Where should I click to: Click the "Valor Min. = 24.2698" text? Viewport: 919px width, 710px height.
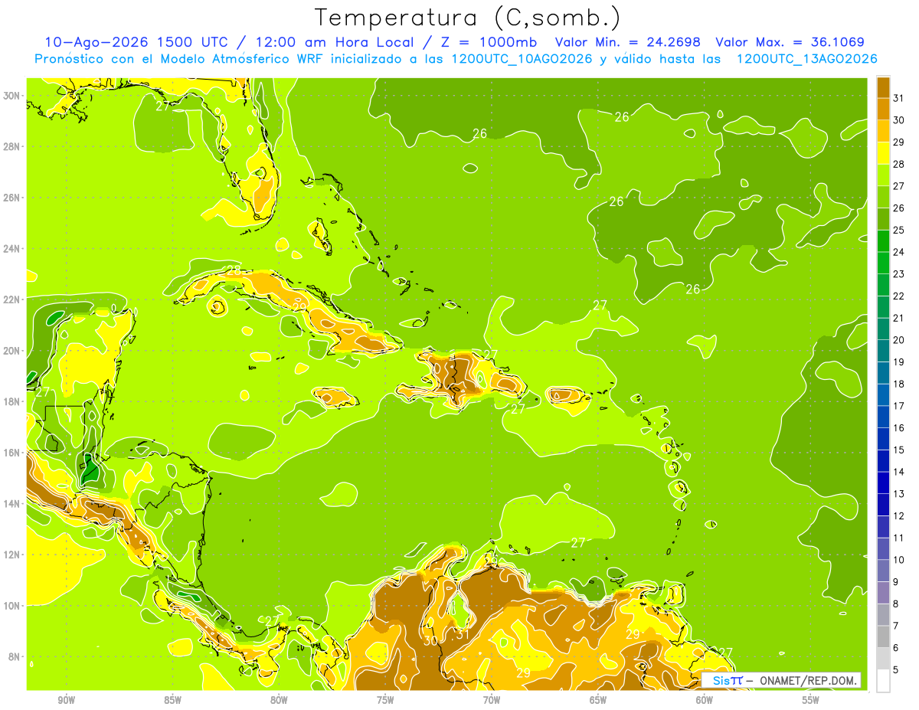(627, 42)
